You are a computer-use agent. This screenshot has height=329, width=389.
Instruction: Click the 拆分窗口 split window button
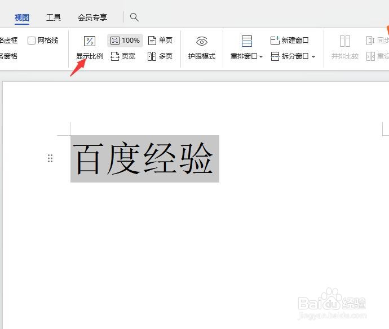pos(290,56)
